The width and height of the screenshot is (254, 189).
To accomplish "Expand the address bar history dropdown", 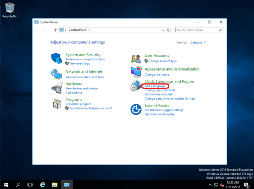I will pyautogui.click(x=163, y=30).
